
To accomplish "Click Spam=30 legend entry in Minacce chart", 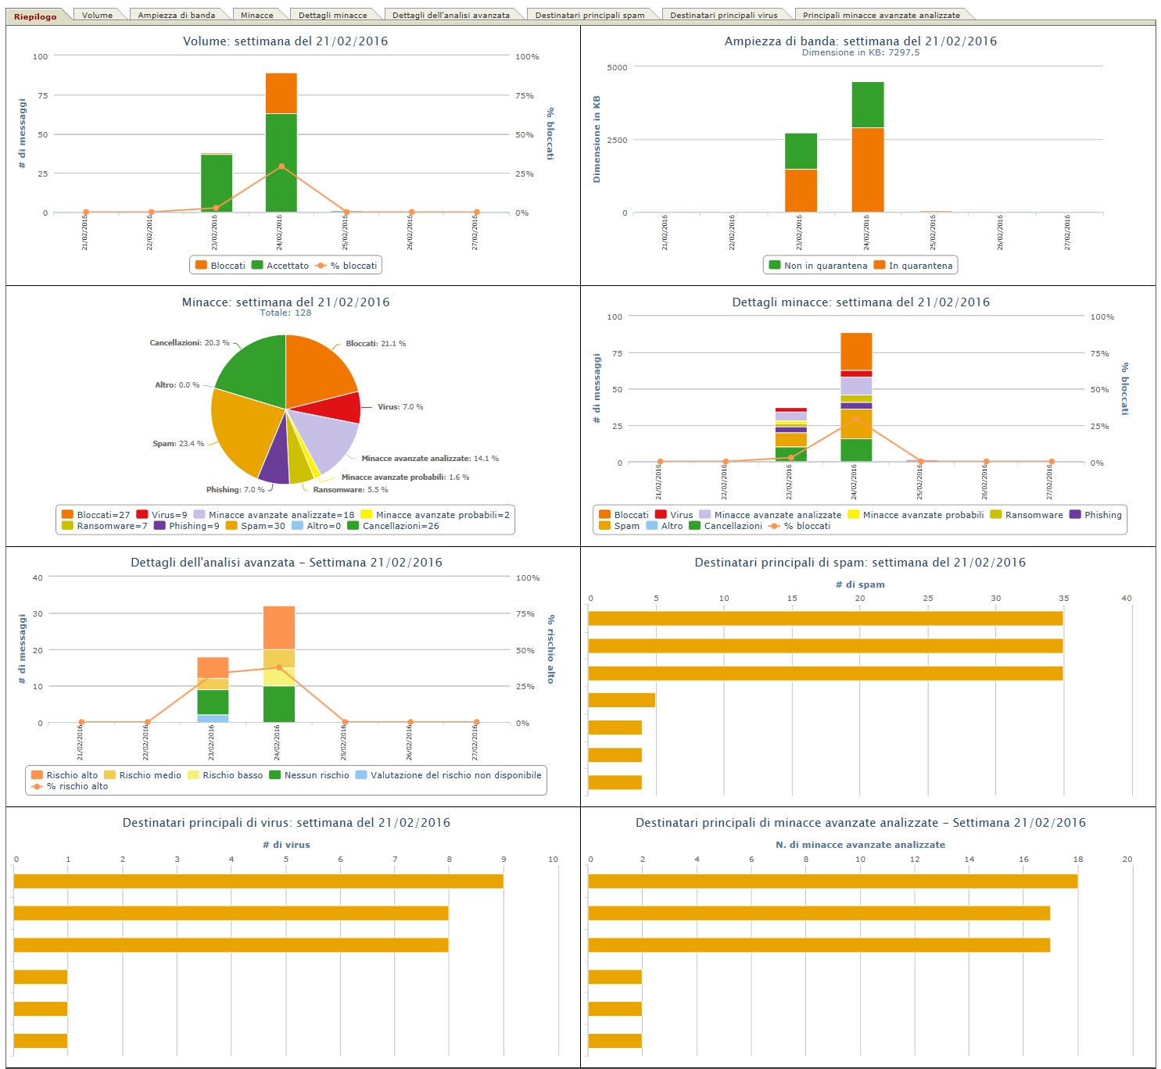I will coord(255,526).
